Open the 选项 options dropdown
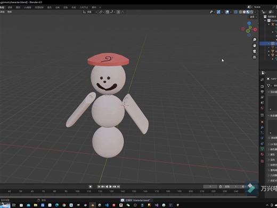The width and height of the screenshot is (277, 208). click(254, 17)
